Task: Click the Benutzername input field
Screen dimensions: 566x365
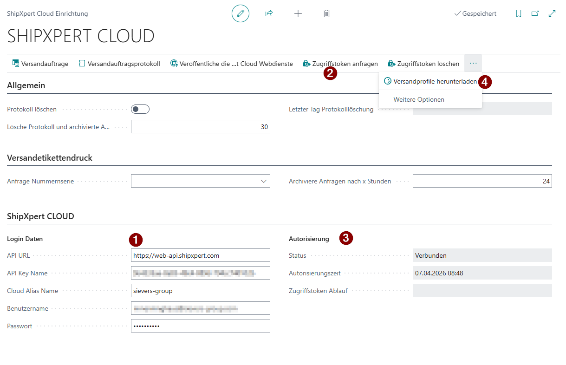Action: tap(201, 308)
